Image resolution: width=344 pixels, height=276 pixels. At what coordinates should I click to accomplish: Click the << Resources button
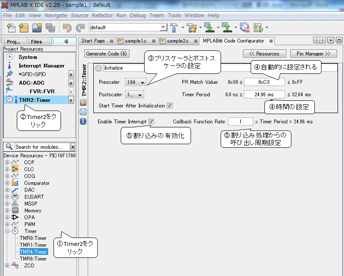click(264, 54)
